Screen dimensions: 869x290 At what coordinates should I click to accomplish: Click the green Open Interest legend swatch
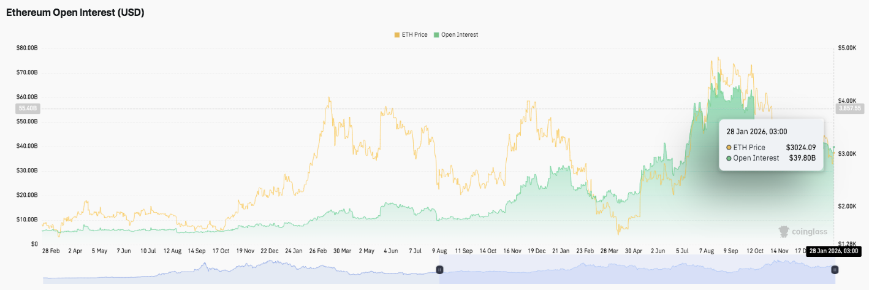436,35
